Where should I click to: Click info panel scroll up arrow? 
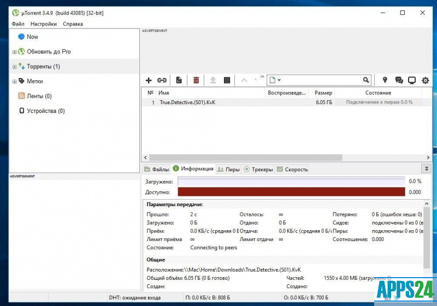coord(427,204)
